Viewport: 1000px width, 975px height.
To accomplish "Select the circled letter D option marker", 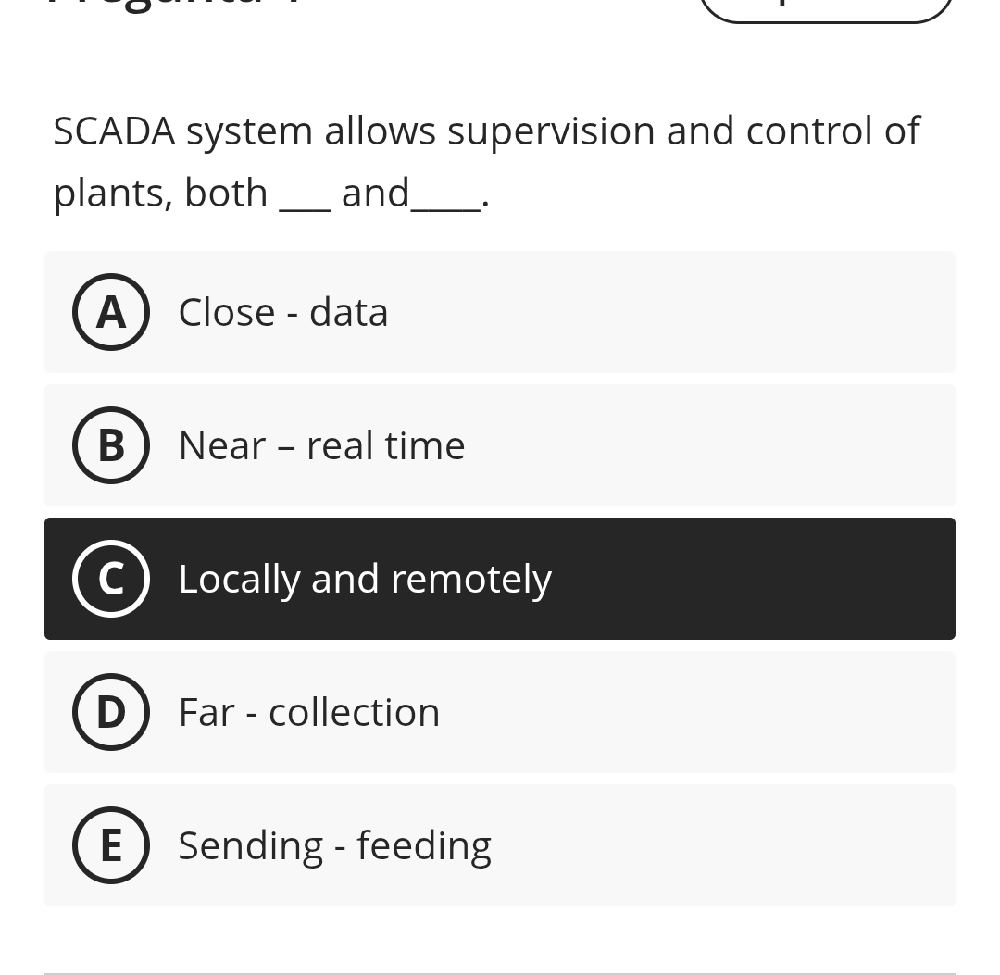I will tap(111, 712).
